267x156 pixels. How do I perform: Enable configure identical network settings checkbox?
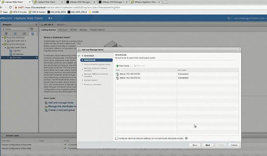click(116, 139)
